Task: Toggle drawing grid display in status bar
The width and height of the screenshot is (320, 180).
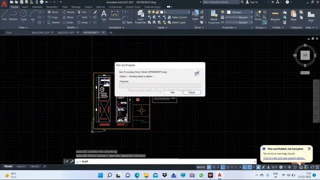Action: tap(209, 167)
